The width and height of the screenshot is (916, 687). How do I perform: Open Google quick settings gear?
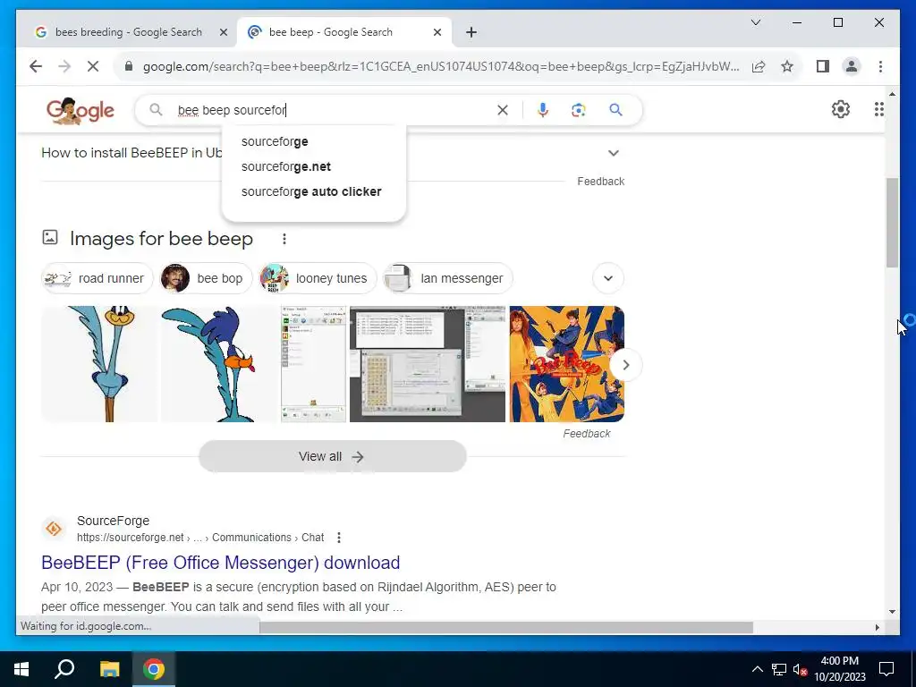pos(840,109)
